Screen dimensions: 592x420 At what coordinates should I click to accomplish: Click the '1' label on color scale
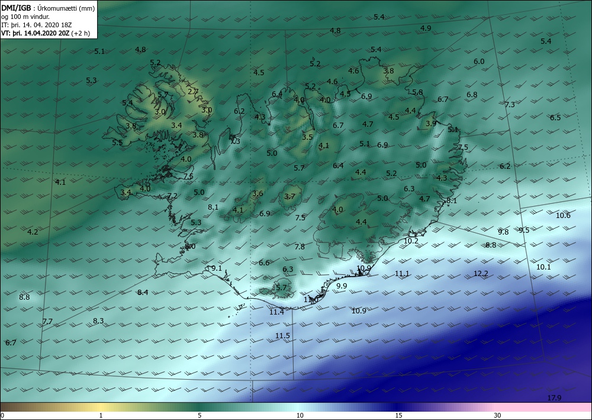point(101,415)
